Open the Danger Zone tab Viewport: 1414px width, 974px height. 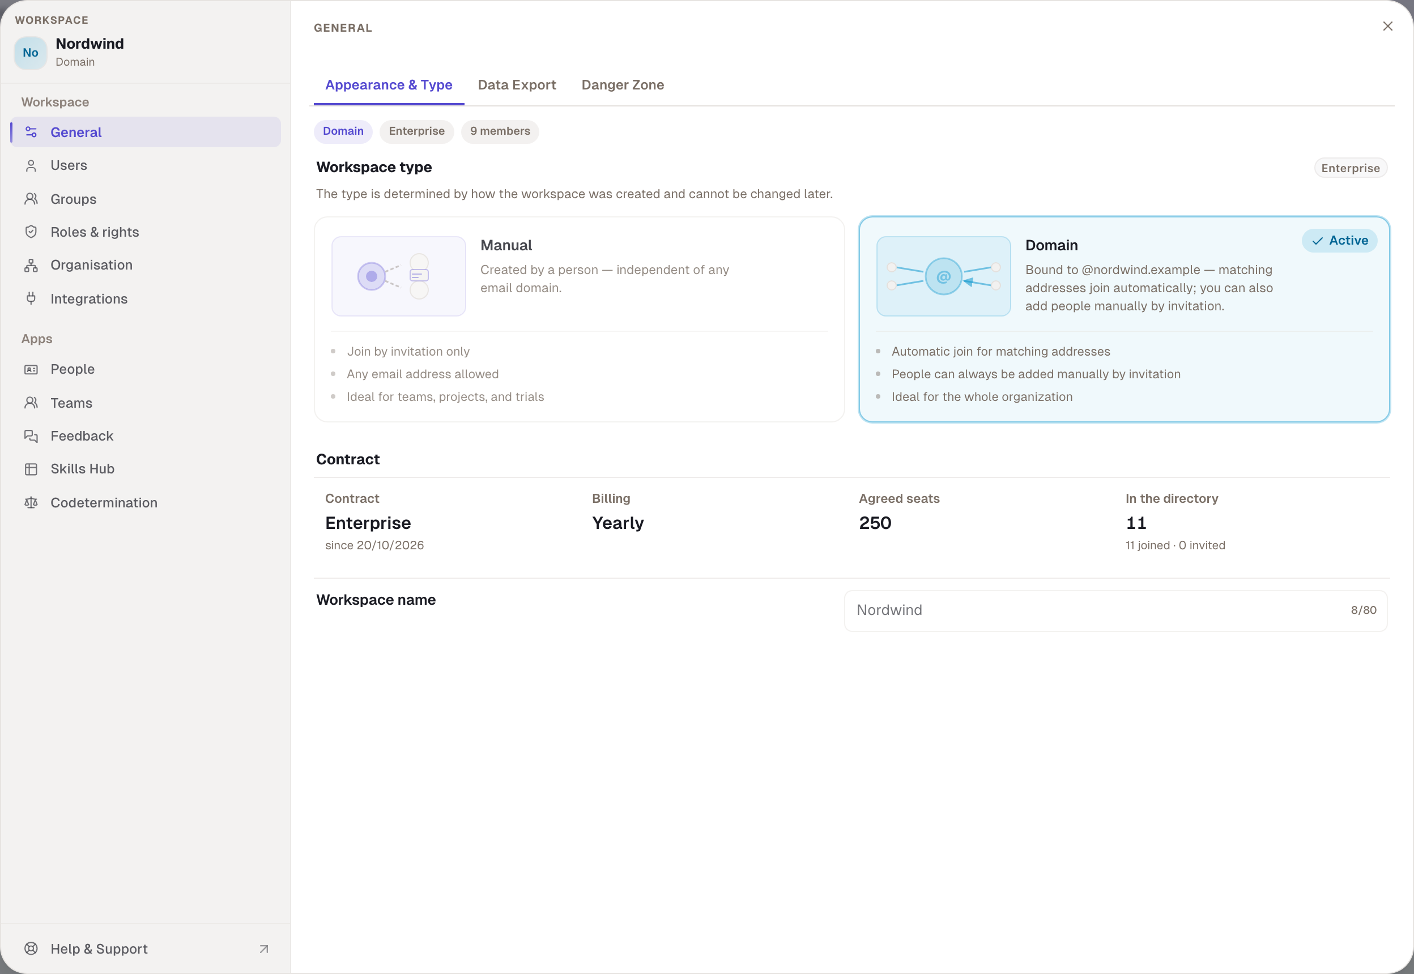(623, 86)
